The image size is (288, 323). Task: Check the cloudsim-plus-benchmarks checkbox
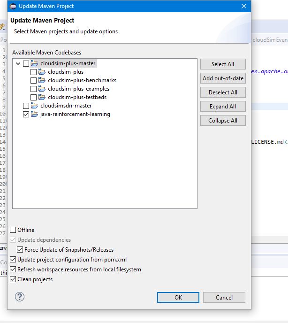pos(33,80)
